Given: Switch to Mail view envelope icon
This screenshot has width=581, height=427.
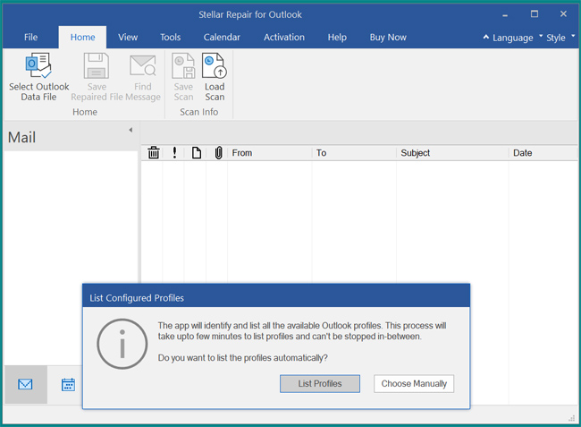Looking at the screenshot, I should (25, 384).
